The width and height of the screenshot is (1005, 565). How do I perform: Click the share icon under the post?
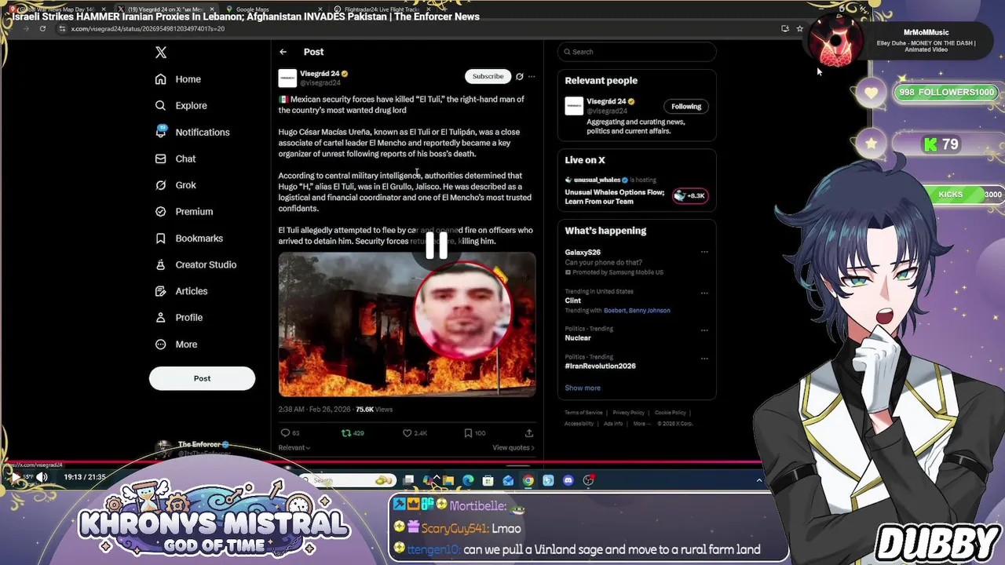(529, 433)
